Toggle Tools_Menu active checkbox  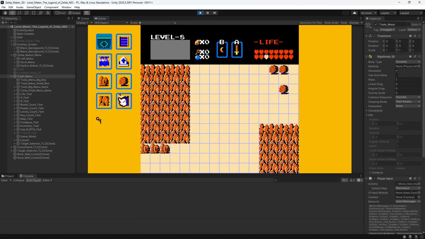coord(376,25)
